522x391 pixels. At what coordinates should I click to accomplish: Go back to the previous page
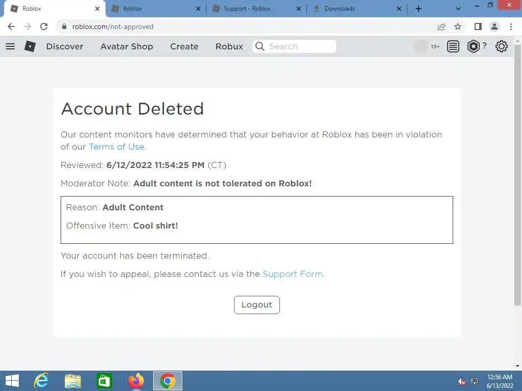pos(11,26)
